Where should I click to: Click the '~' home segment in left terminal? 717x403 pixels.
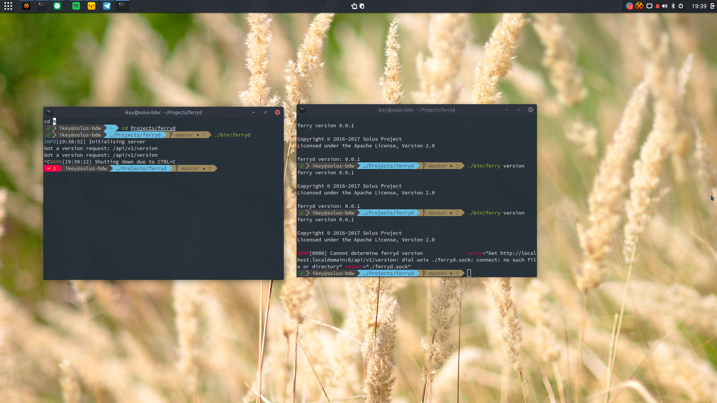111,128
